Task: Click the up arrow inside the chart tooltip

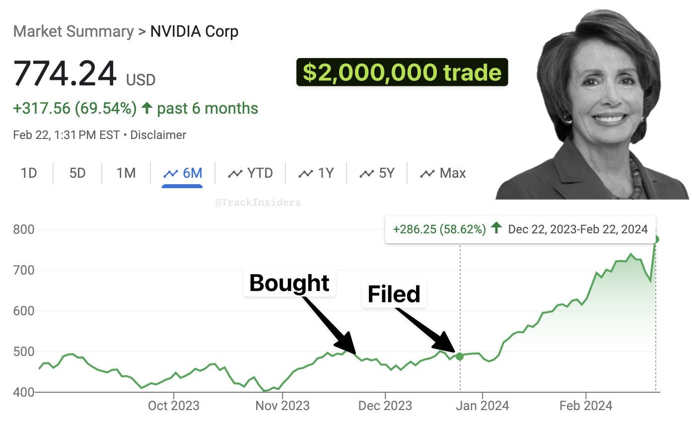Action: [496, 229]
